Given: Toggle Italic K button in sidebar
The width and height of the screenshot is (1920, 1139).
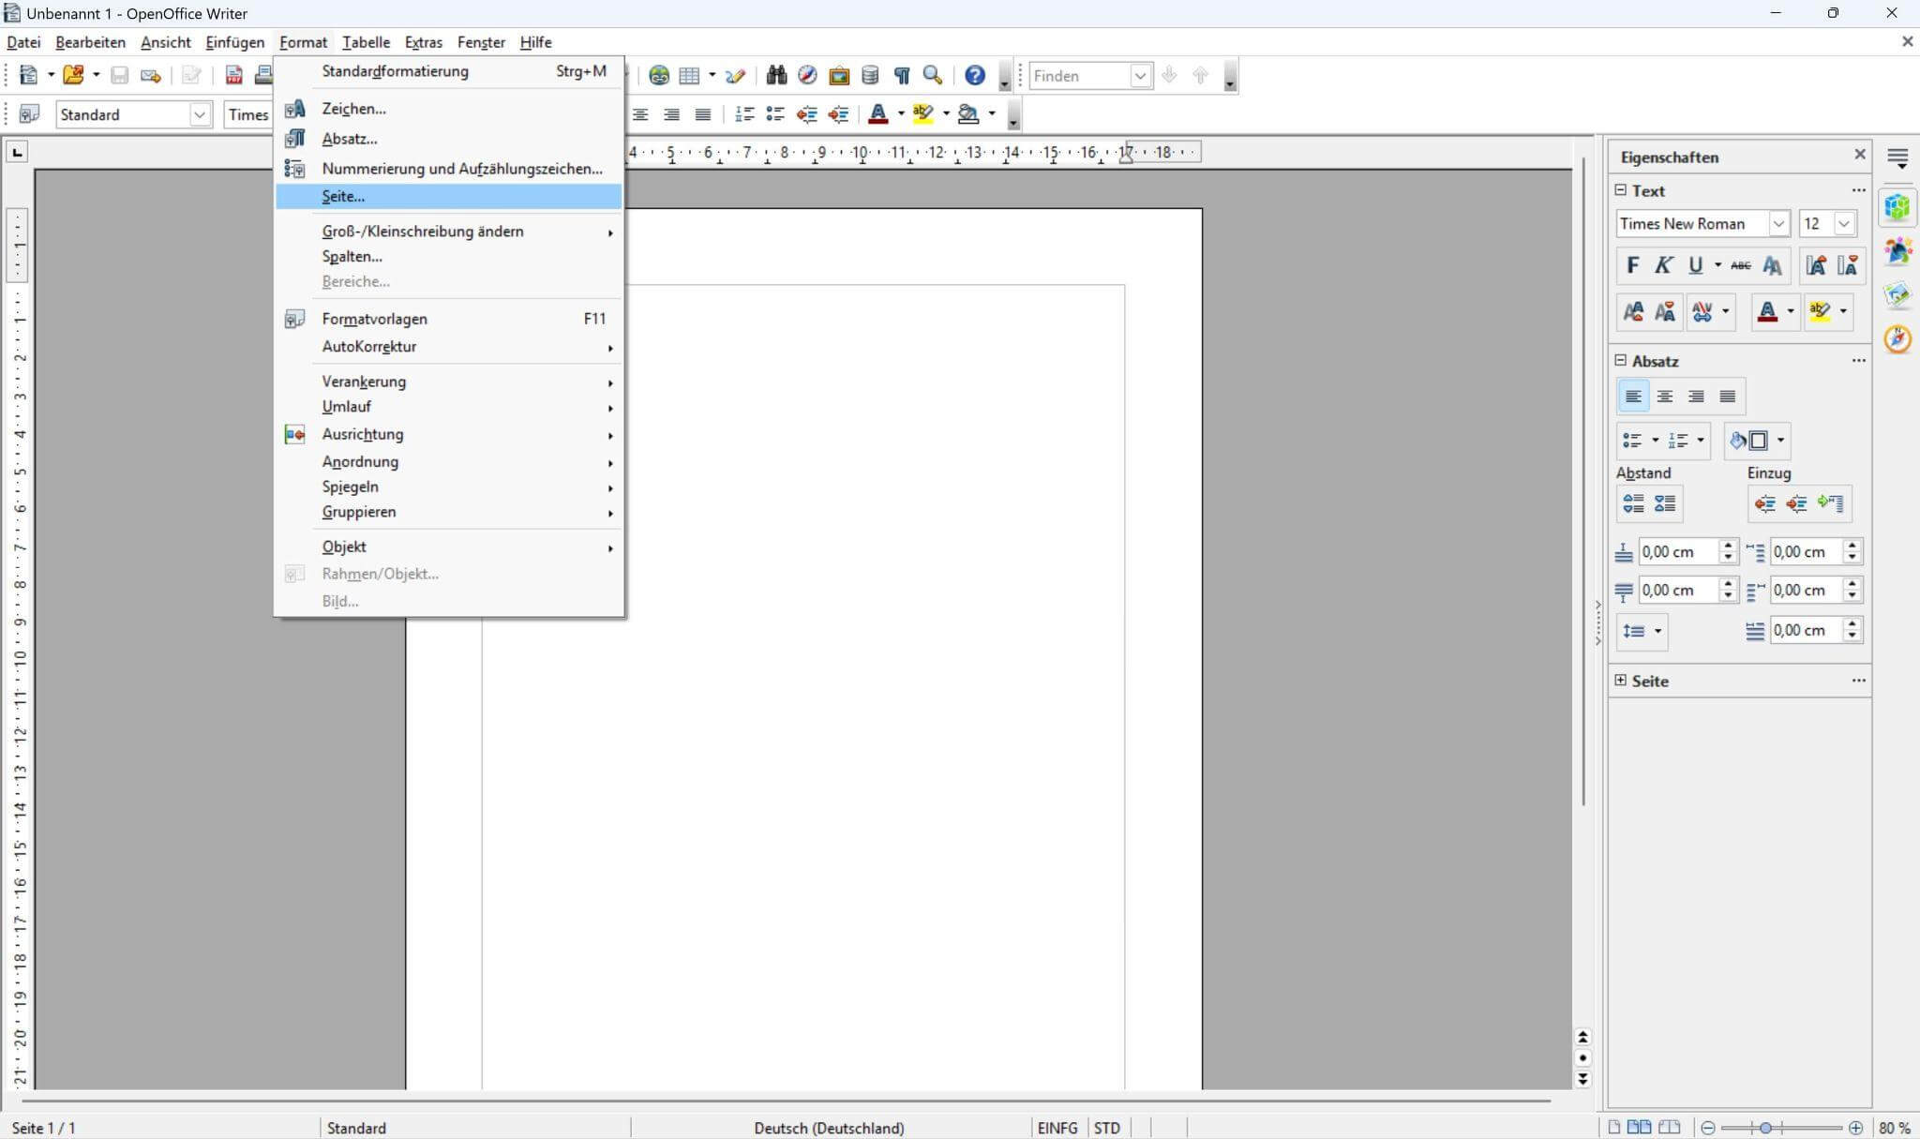Looking at the screenshot, I should 1663,265.
